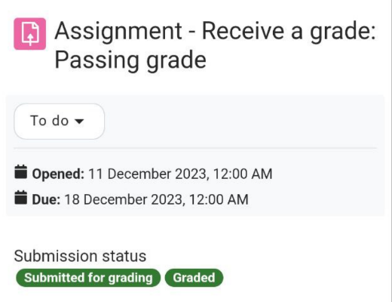This screenshot has width=392, height=302.
Task: Click the Due label text
Action: [46, 199]
